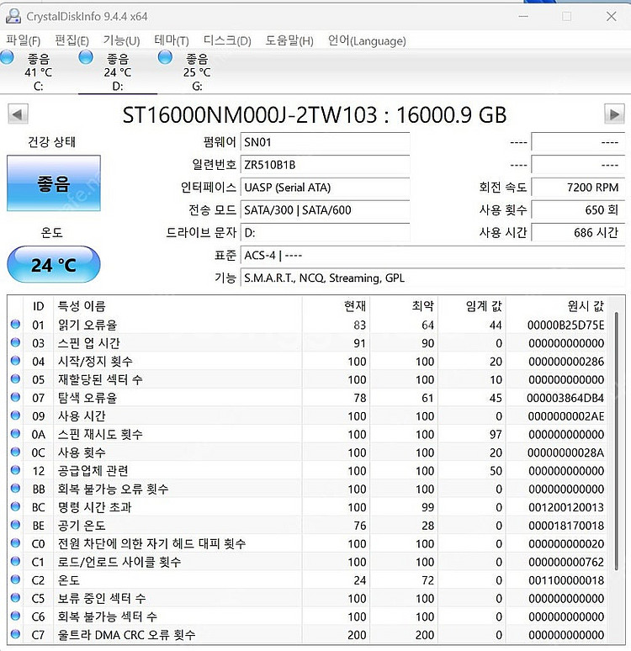Click status icon of row 04 시작/정지 횟수

[x=15, y=361]
